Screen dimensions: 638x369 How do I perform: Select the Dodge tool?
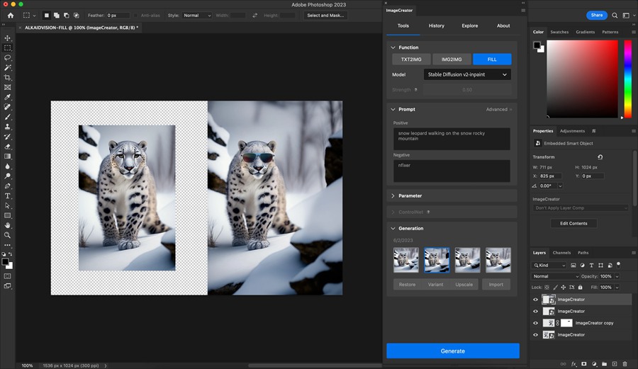7,176
